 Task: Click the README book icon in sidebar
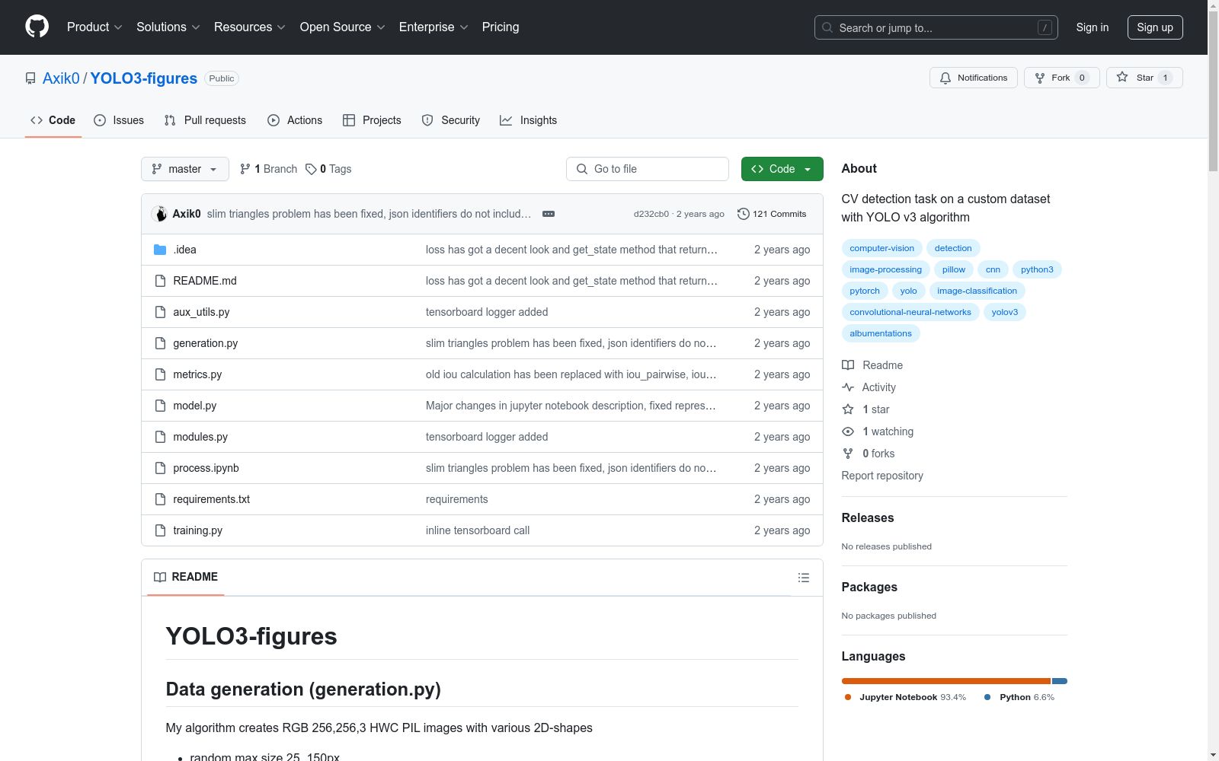848,365
